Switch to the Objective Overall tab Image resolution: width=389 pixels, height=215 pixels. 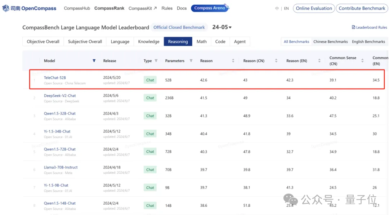pos(43,42)
